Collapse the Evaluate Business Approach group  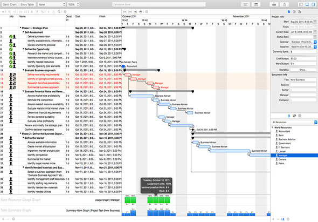(x=23, y=70)
